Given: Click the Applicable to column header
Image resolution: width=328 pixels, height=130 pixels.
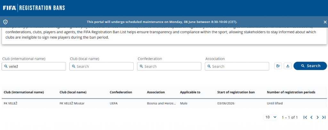Looking at the screenshot, I should tap(190, 92).
